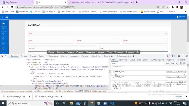The image size is (189, 106).
Task: Switch to Computed styles tab
Action: coord(123,60)
